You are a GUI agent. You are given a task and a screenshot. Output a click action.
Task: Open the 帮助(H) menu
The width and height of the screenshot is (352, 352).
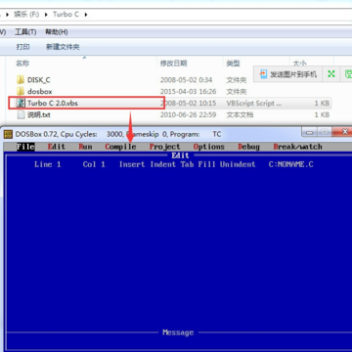tap(57, 32)
